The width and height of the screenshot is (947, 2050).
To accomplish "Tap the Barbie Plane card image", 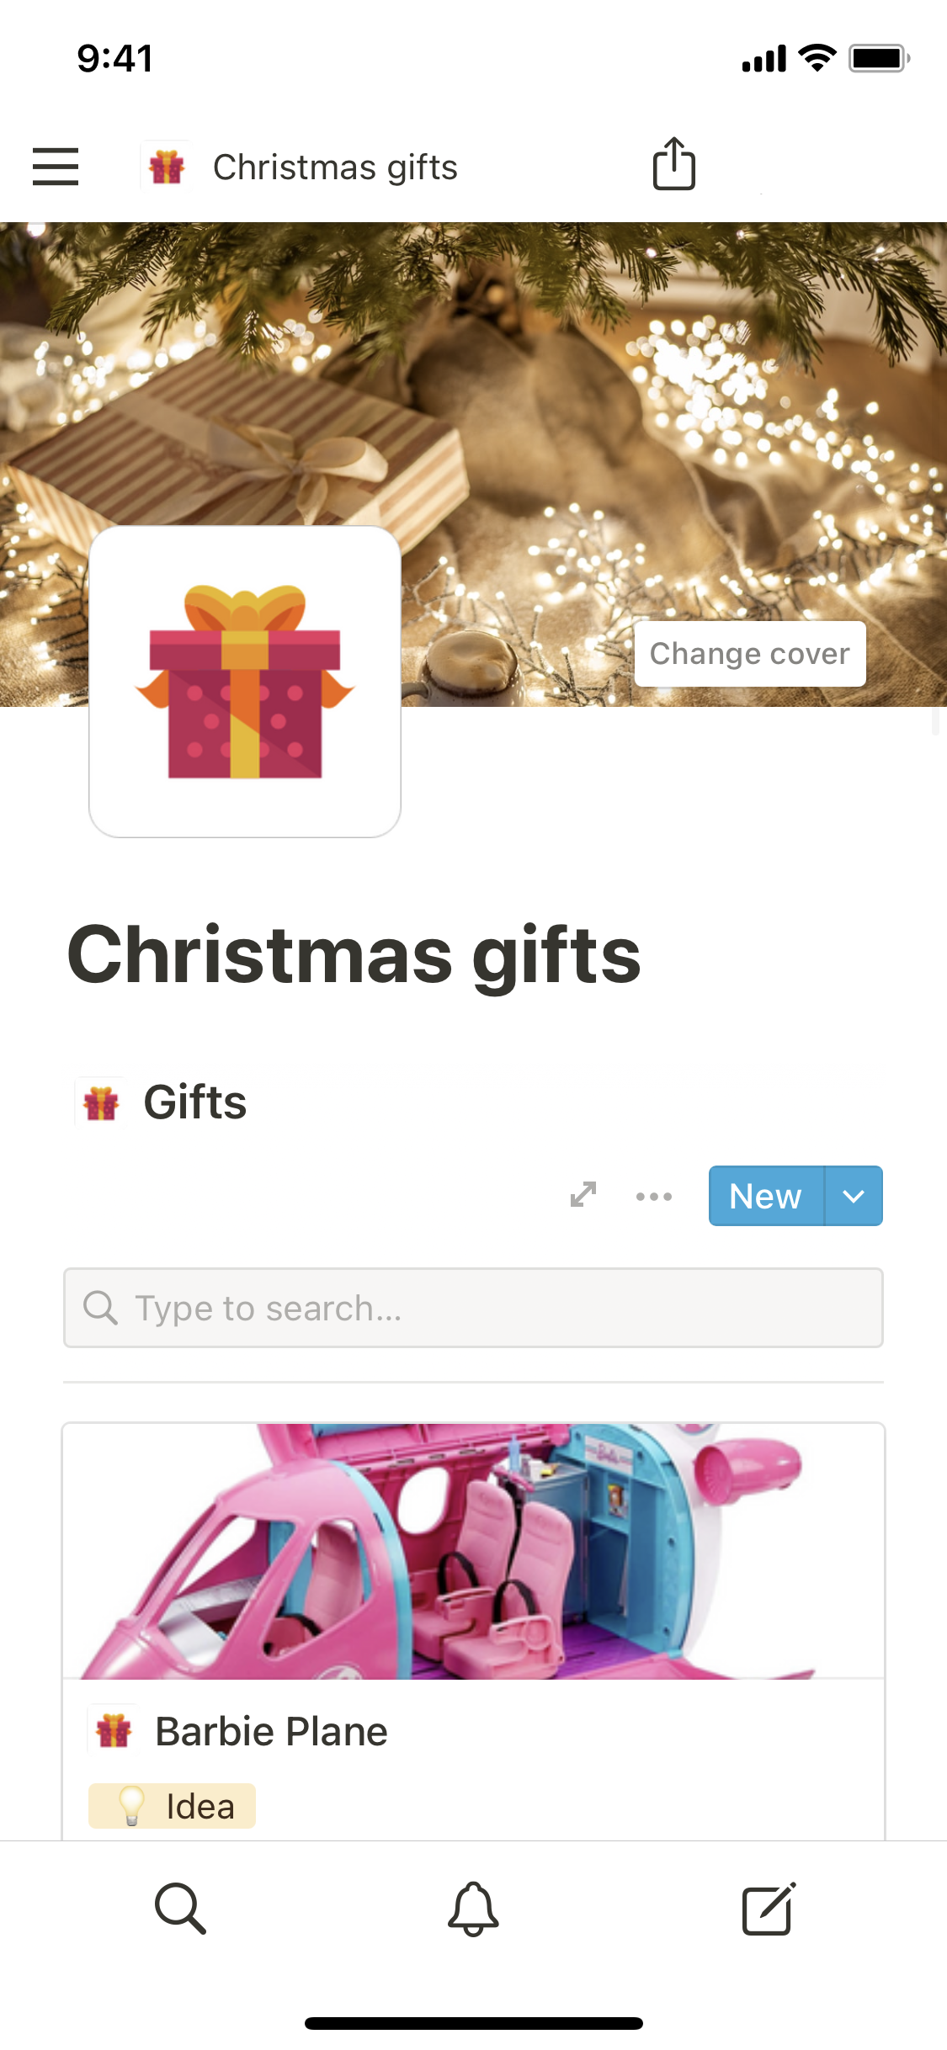I will 473,1551.
